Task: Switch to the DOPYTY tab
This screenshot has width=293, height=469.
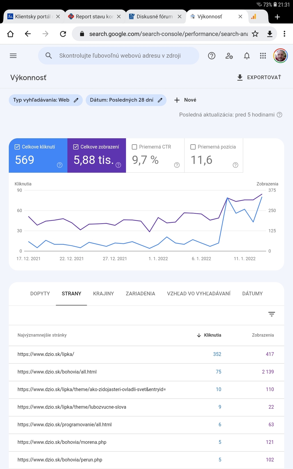Action: (x=40, y=293)
